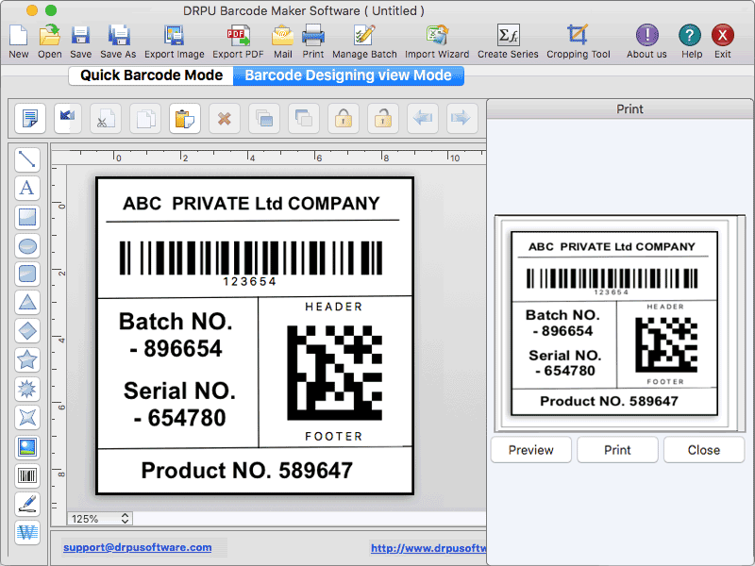Select the Star shape tool
Screen dimensions: 755x566
[27, 359]
